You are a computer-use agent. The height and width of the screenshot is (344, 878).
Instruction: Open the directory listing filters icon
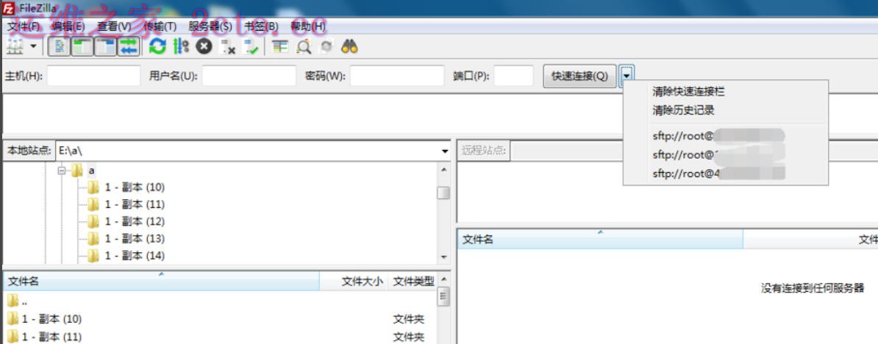point(280,47)
